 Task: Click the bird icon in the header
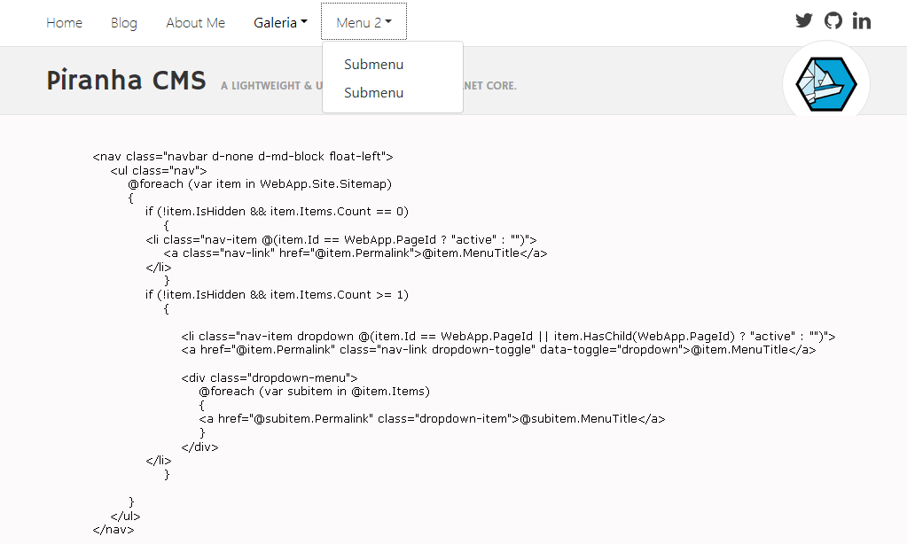[x=803, y=19]
